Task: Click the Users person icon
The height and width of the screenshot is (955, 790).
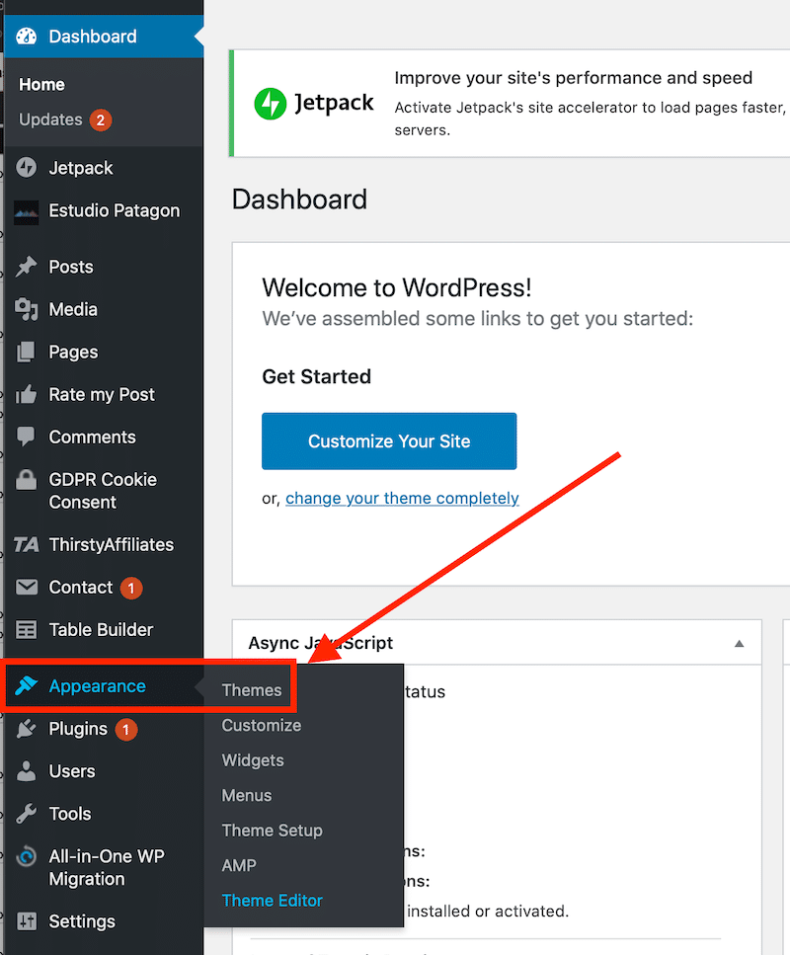Action: click(x=27, y=771)
